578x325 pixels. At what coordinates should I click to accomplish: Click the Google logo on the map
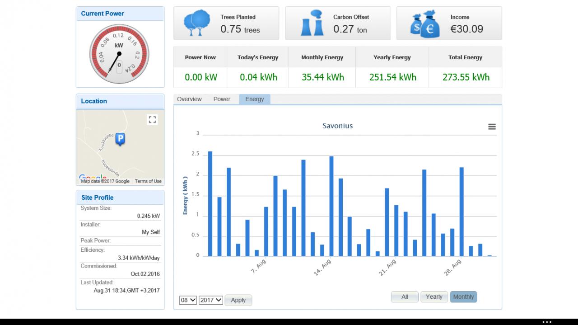click(93, 178)
